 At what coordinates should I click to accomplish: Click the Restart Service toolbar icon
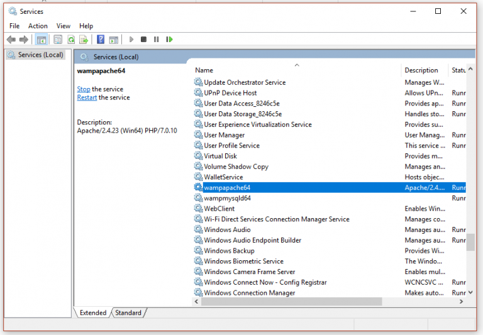169,40
